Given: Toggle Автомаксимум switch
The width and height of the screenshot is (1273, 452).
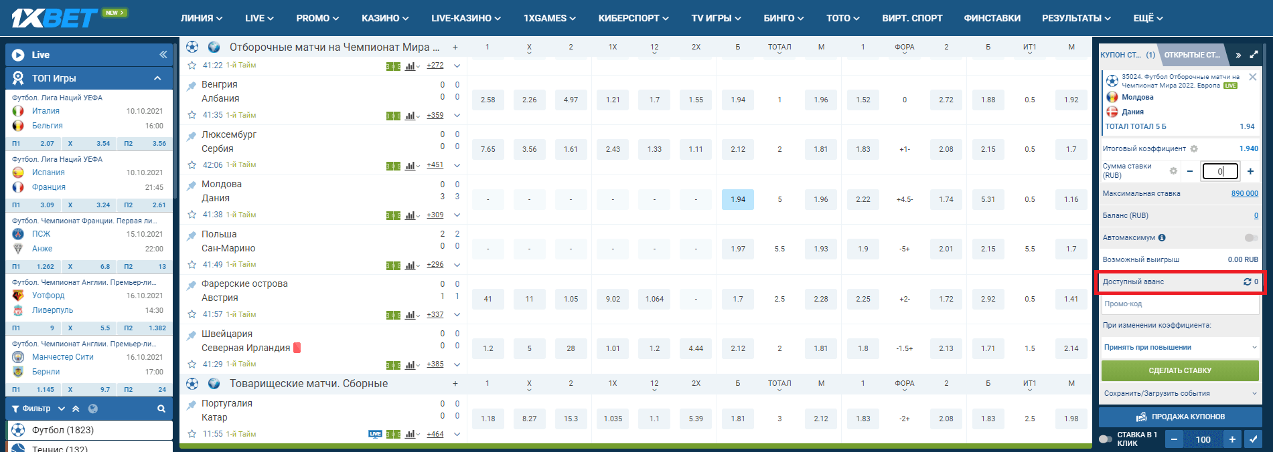Looking at the screenshot, I should (1251, 237).
